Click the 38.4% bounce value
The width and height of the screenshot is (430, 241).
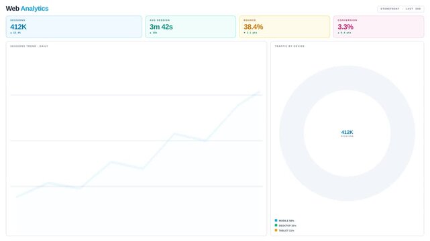click(253, 27)
